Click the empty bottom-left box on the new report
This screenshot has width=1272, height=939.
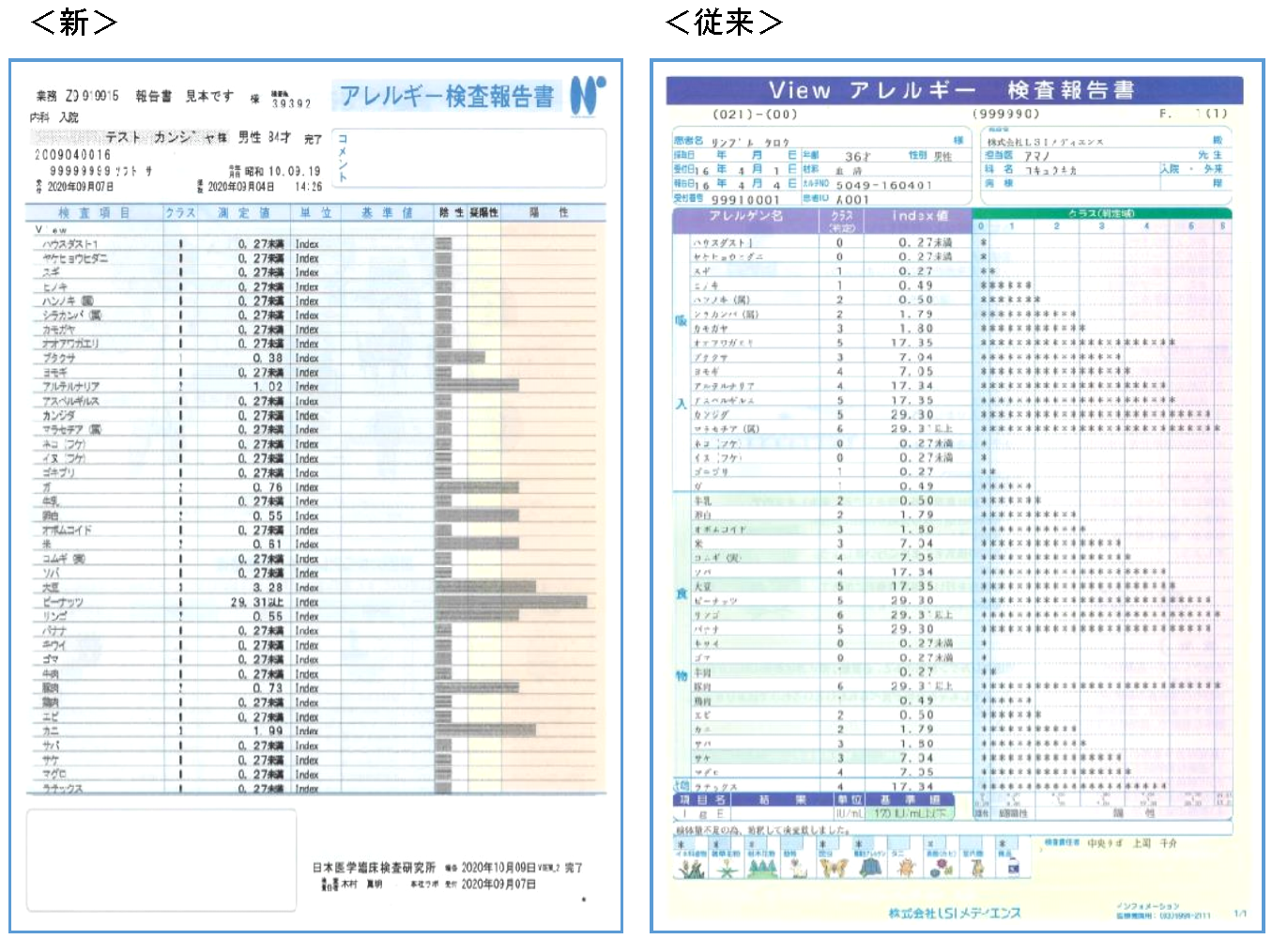click(x=161, y=860)
